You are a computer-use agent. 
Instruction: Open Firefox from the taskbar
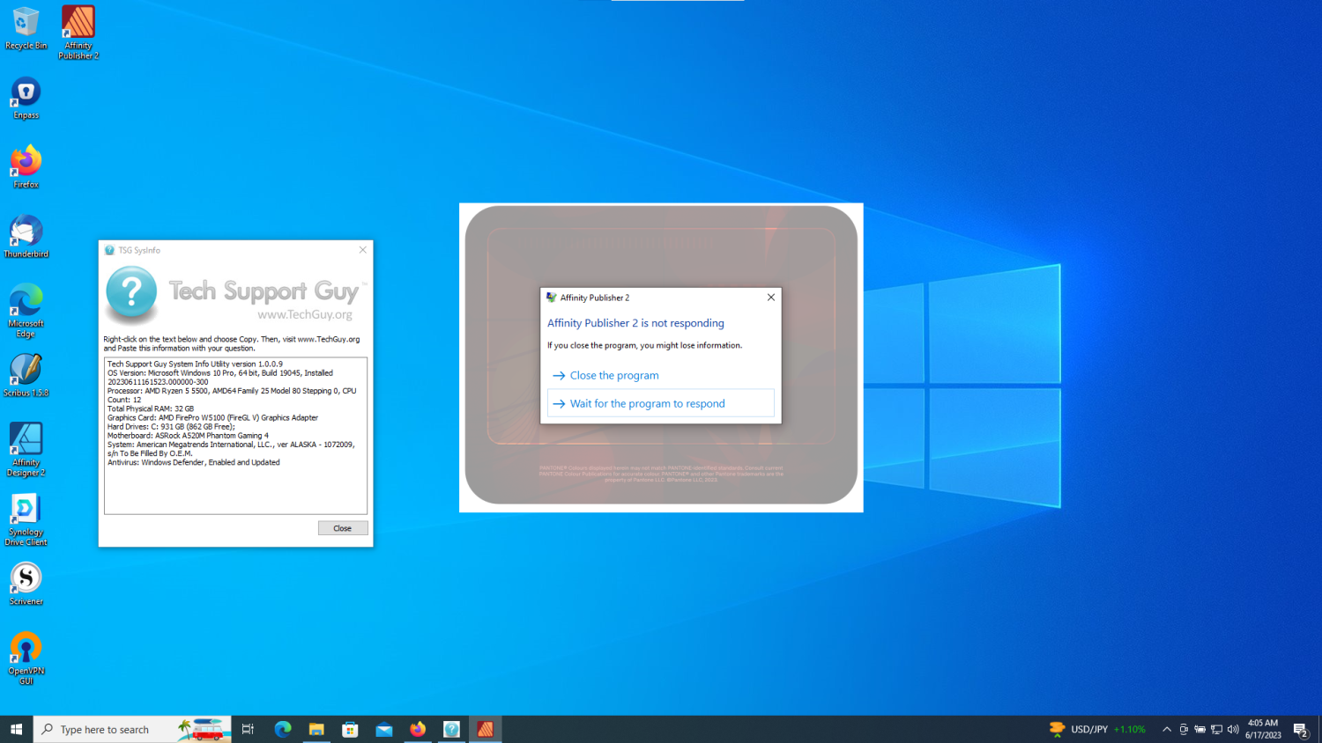point(417,729)
